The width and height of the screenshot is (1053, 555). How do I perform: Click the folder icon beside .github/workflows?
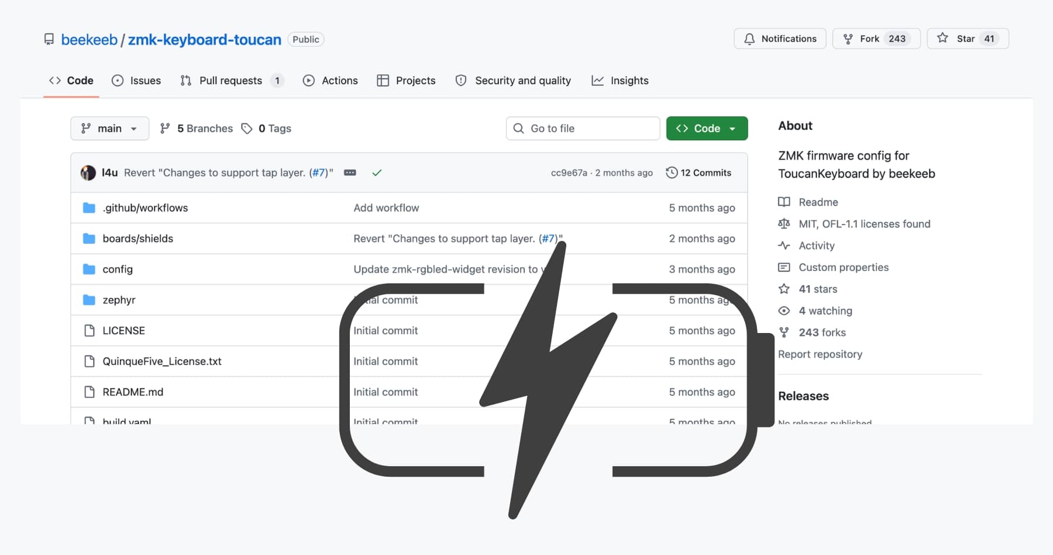click(89, 208)
